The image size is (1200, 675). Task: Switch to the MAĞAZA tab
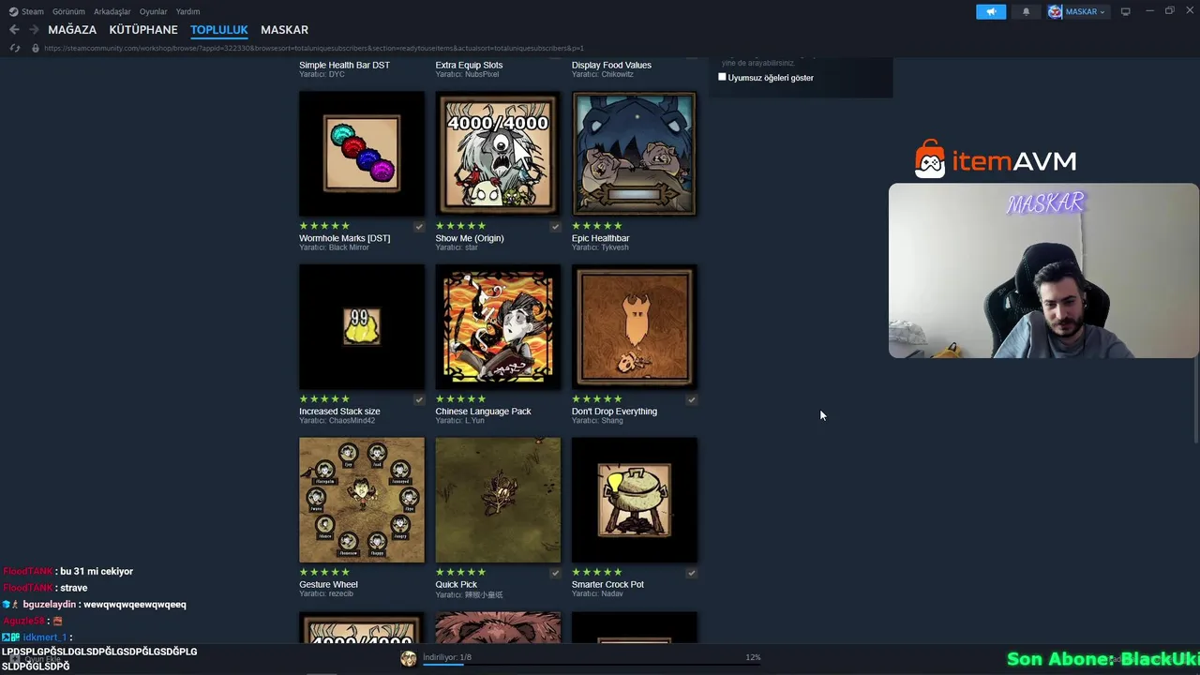72,30
